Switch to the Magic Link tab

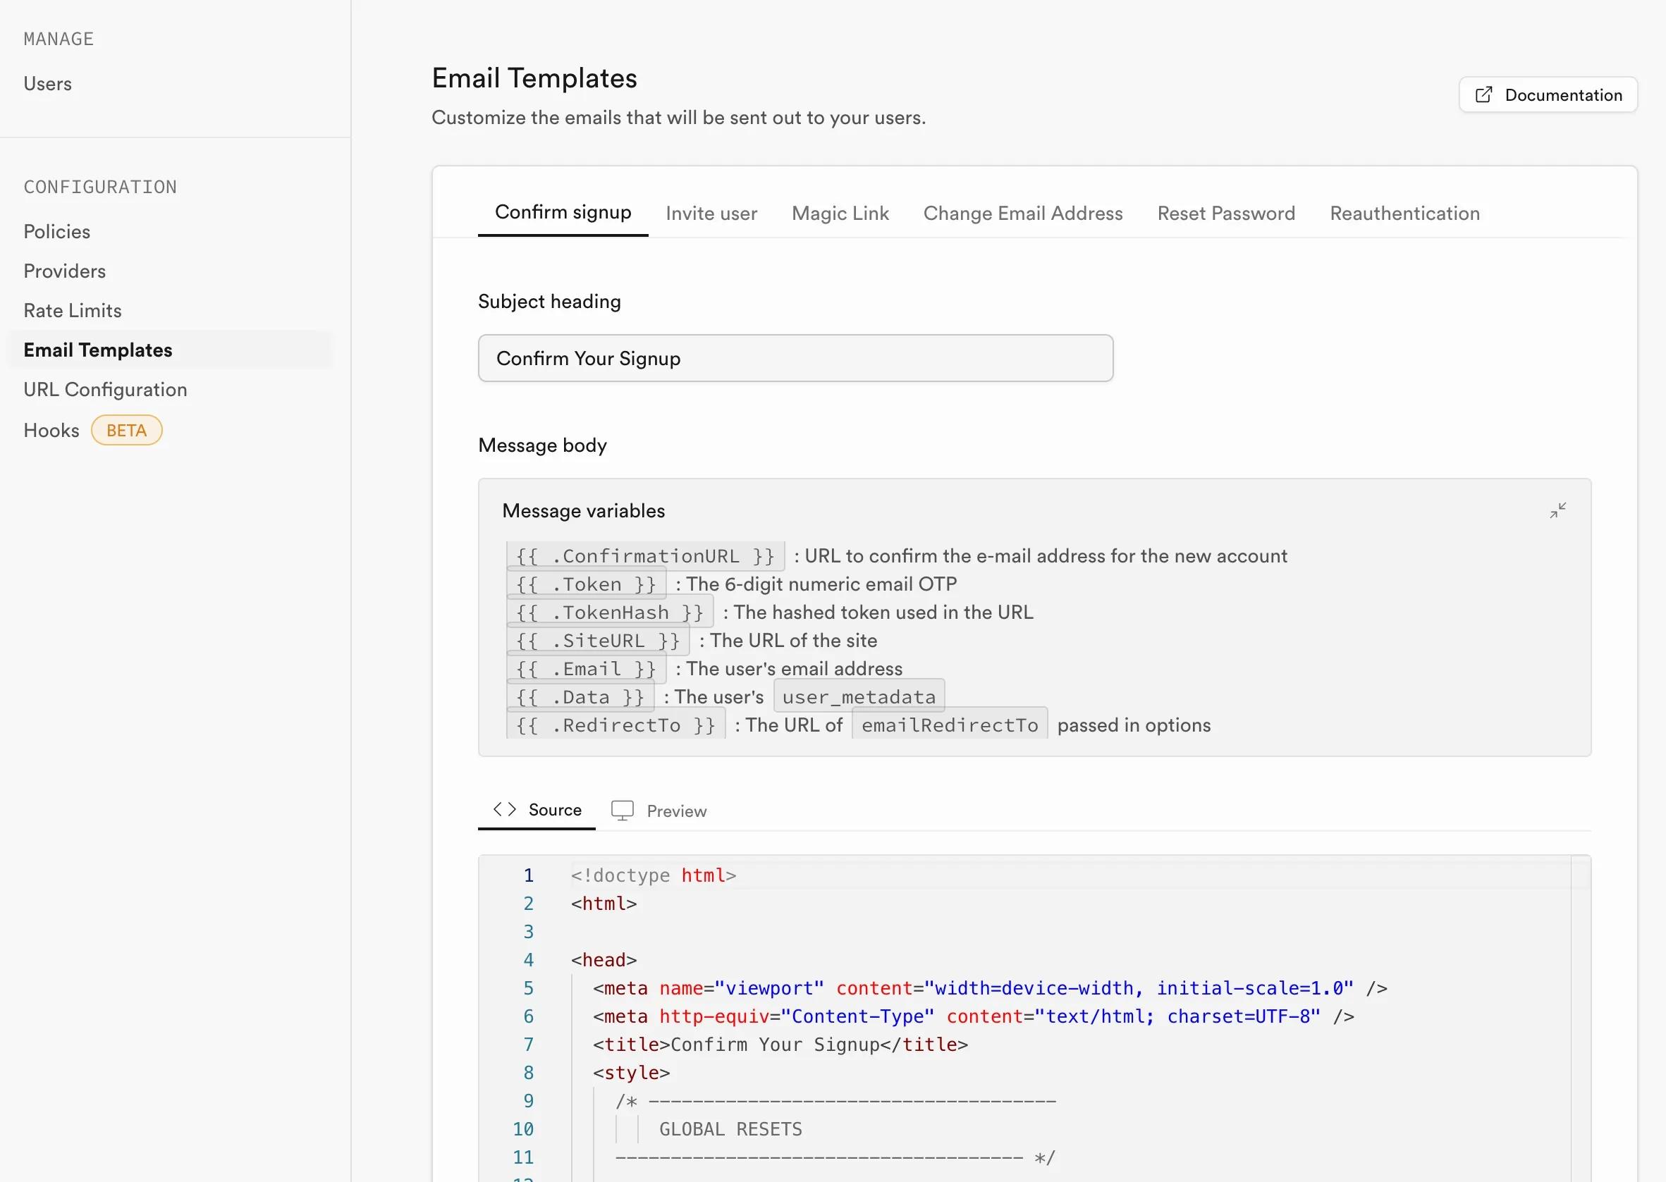(840, 212)
